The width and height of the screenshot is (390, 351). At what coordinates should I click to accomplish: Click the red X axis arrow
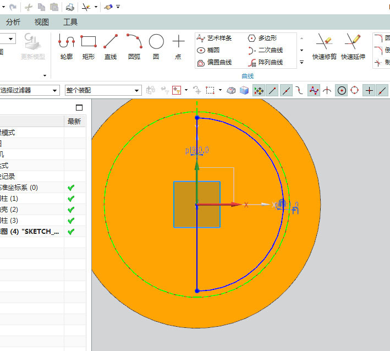click(219, 205)
